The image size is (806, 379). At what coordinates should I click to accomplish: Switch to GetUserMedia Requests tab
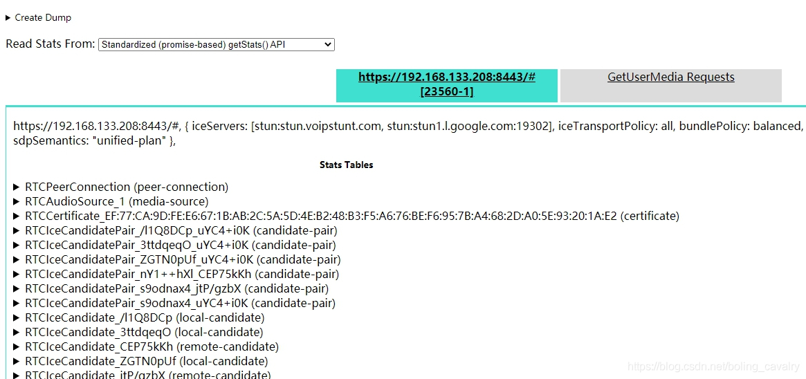click(670, 77)
